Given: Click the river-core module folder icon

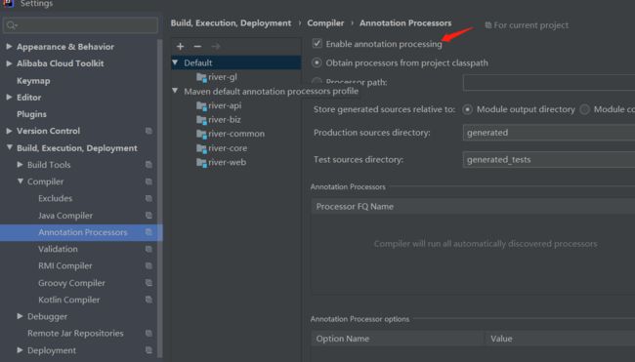Looking at the screenshot, I should (201, 148).
